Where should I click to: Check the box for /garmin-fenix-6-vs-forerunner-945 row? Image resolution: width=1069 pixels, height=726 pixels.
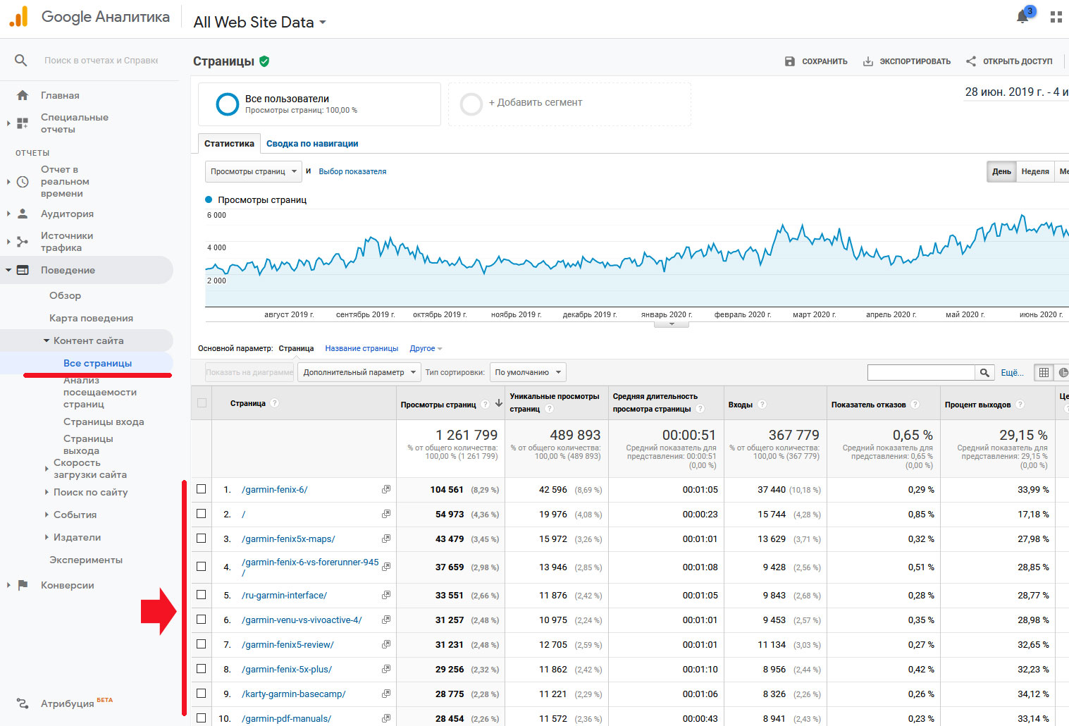pos(202,567)
